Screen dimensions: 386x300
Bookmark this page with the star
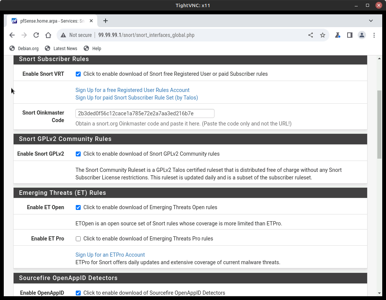tap(323, 35)
